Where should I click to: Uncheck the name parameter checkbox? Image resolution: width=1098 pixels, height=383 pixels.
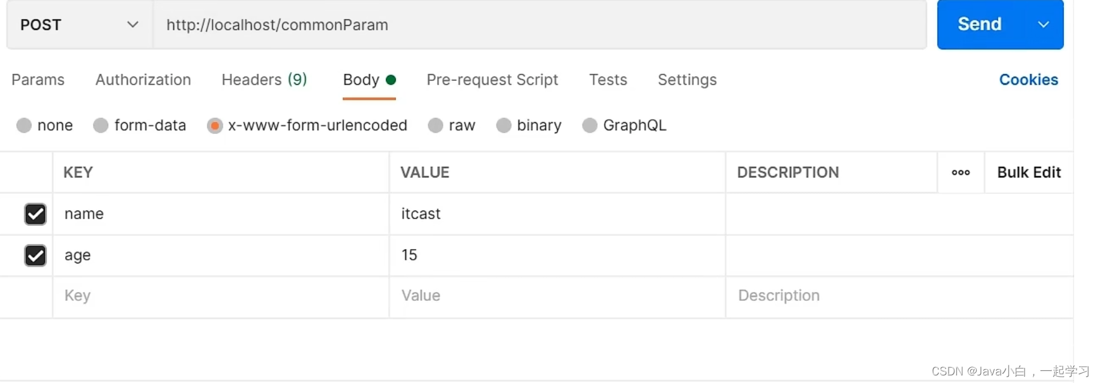point(35,214)
